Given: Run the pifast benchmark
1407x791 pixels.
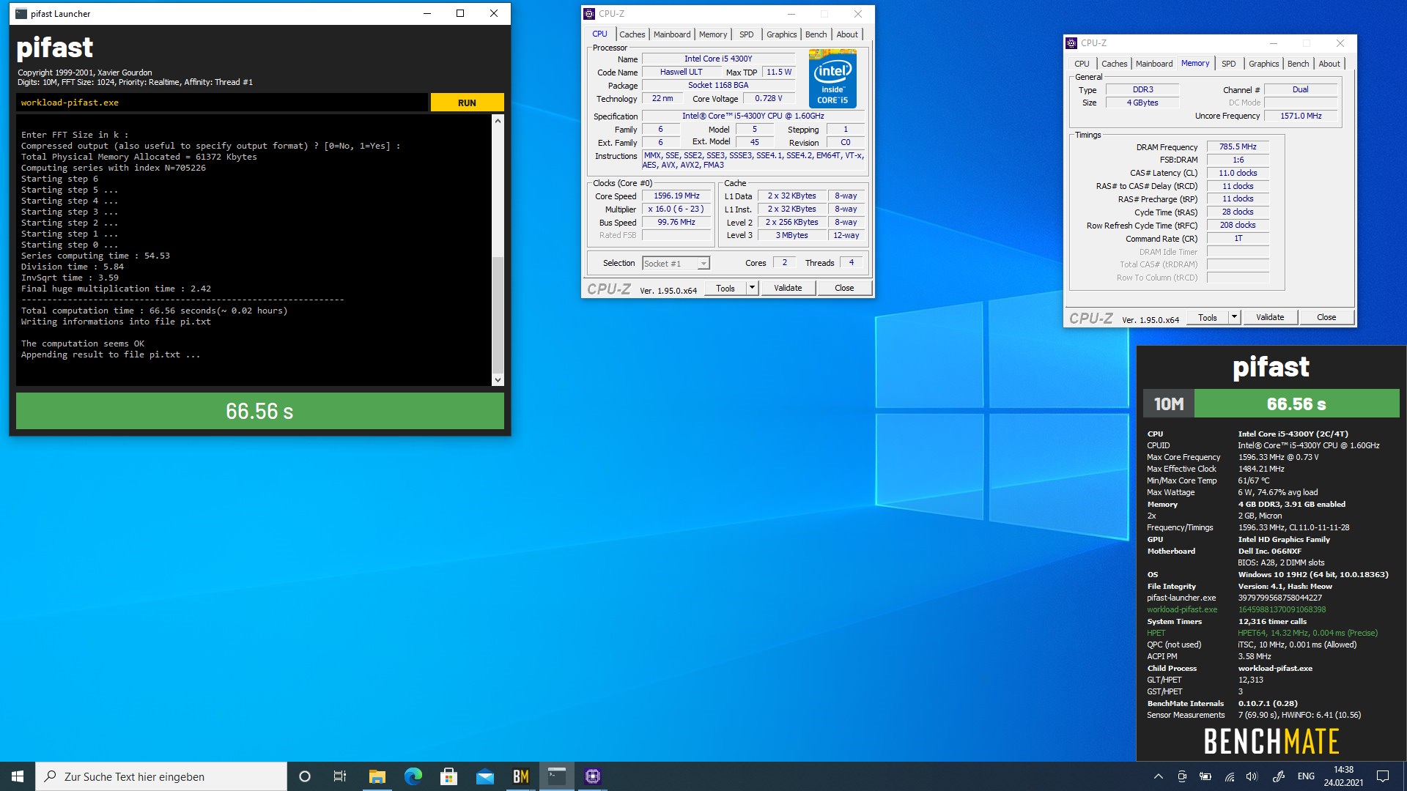Looking at the screenshot, I should (x=467, y=103).
